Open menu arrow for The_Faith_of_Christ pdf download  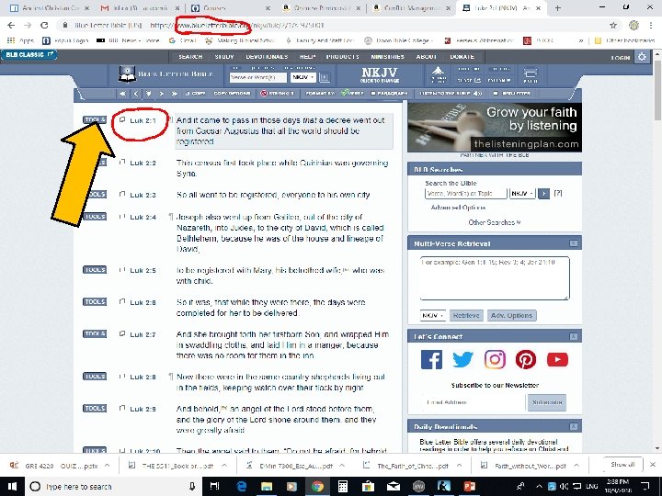(459, 466)
